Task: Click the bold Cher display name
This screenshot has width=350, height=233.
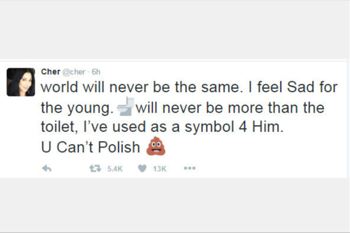Action: pos(50,71)
